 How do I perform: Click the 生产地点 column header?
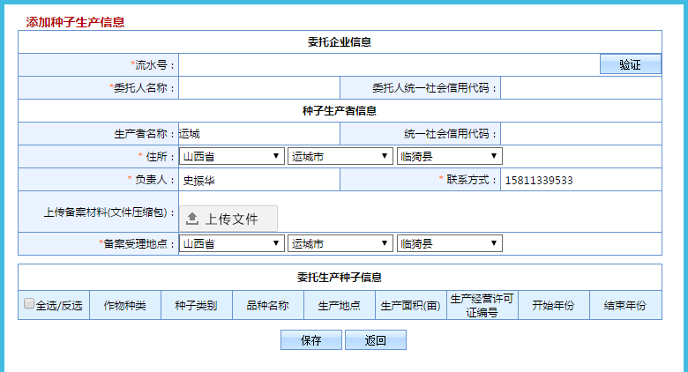coord(340,305)
